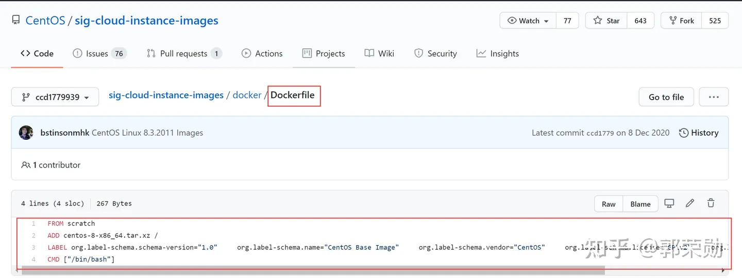Open the Actions tab

[262, 53]
